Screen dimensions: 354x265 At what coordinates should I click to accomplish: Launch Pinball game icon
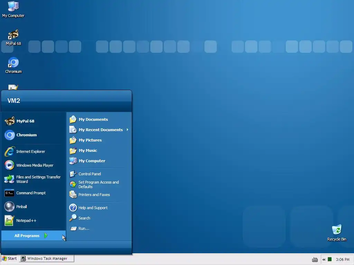coord(9,207)
